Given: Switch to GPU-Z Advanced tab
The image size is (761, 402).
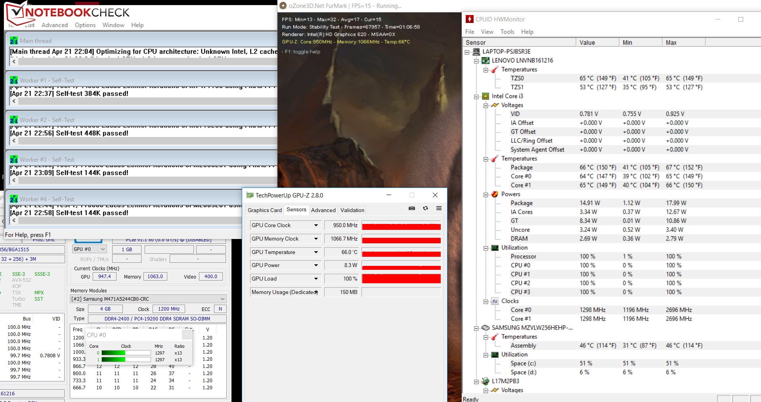Looking at the screenshot, I should click(x=323, y=210).
